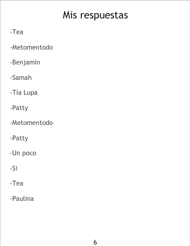This screenshot has width=190, height=246.
Task: Select the 'Patty' answer above Un poco
Action: 19,138
